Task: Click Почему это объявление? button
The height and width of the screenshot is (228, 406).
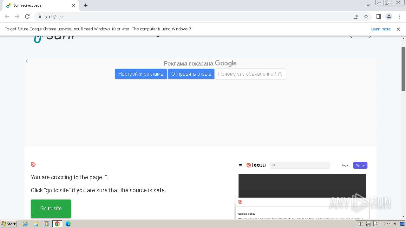Action: point(251,74)
